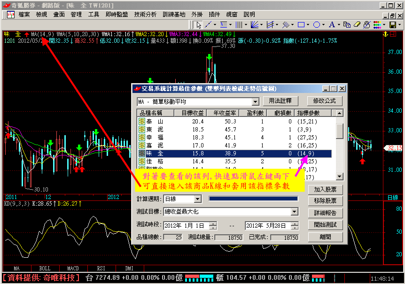The width and height of the screenshot is (405, 284).
Task: Click the 離開 button
Action: [326, 237]
